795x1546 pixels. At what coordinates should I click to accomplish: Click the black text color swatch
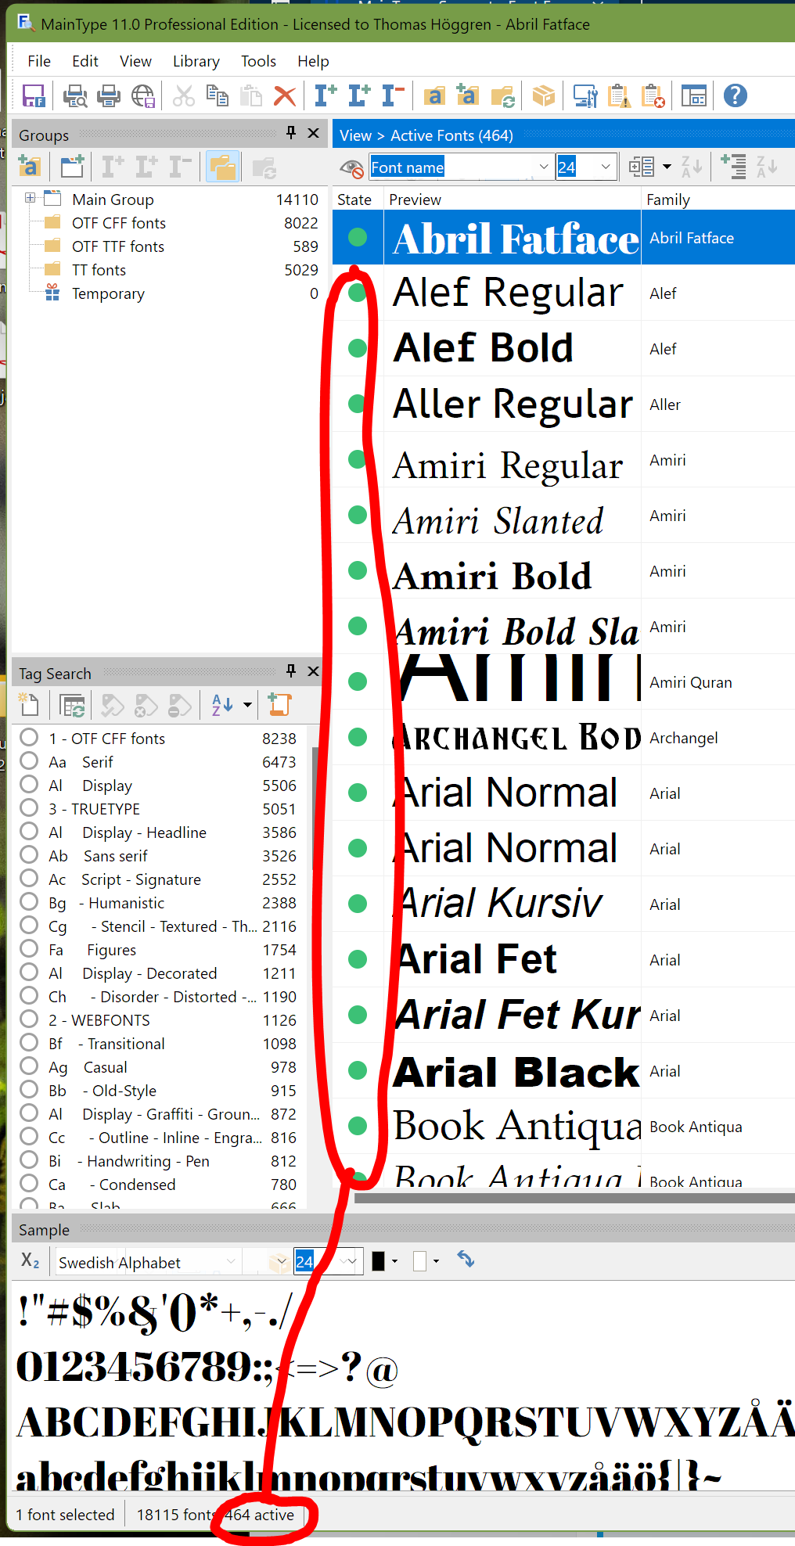pos(378,1261)
